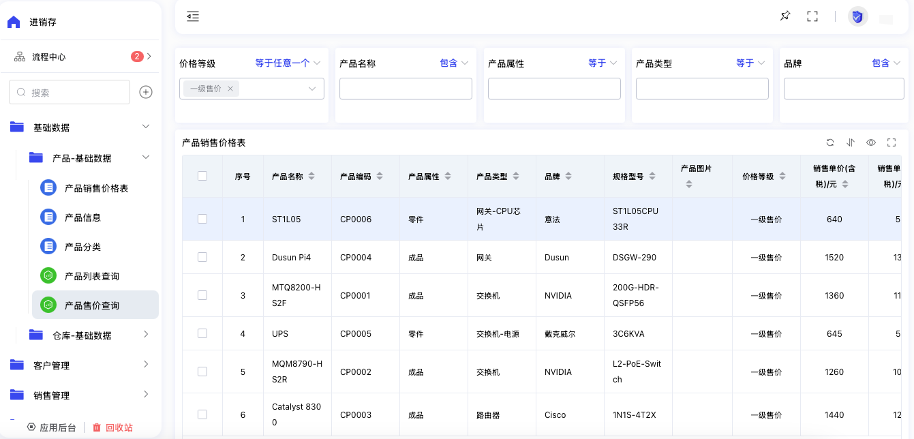Viewport: 914px width, 439px height.
Task: Click the 产品列表查询 green report icon
Action: 48,275
